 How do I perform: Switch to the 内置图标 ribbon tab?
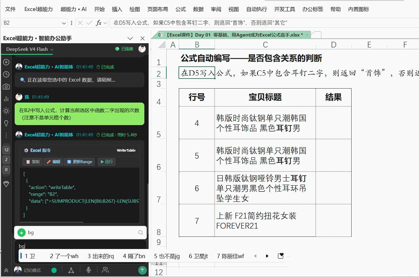point(359,9)
